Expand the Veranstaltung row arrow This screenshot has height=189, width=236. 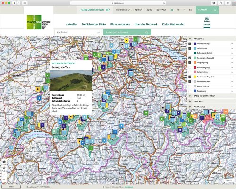click(x=232, y=44)
